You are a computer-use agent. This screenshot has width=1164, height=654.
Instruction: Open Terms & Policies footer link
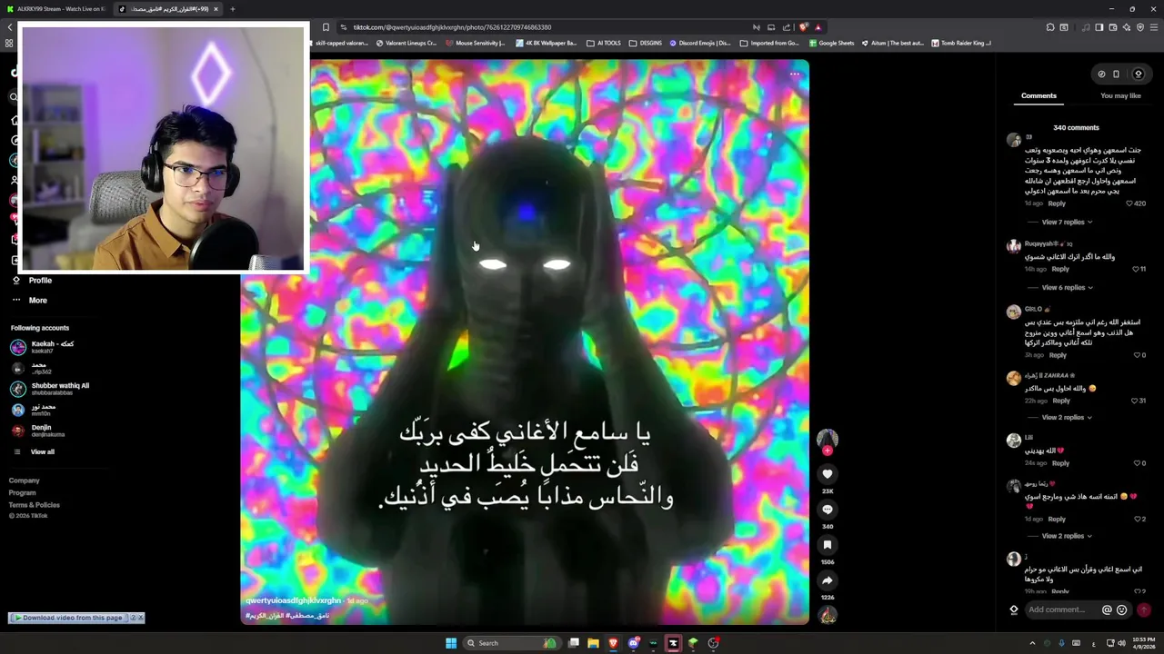click(x=35, y=504)
